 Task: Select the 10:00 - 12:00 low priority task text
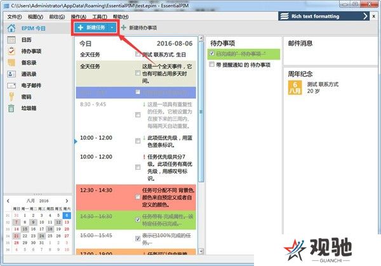170,141
